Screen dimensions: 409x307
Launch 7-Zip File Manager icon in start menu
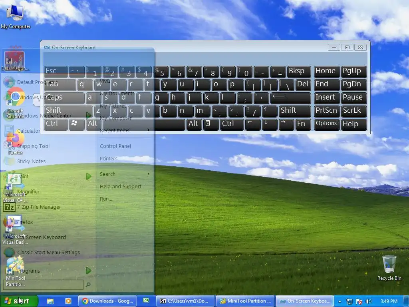[9, 207]
